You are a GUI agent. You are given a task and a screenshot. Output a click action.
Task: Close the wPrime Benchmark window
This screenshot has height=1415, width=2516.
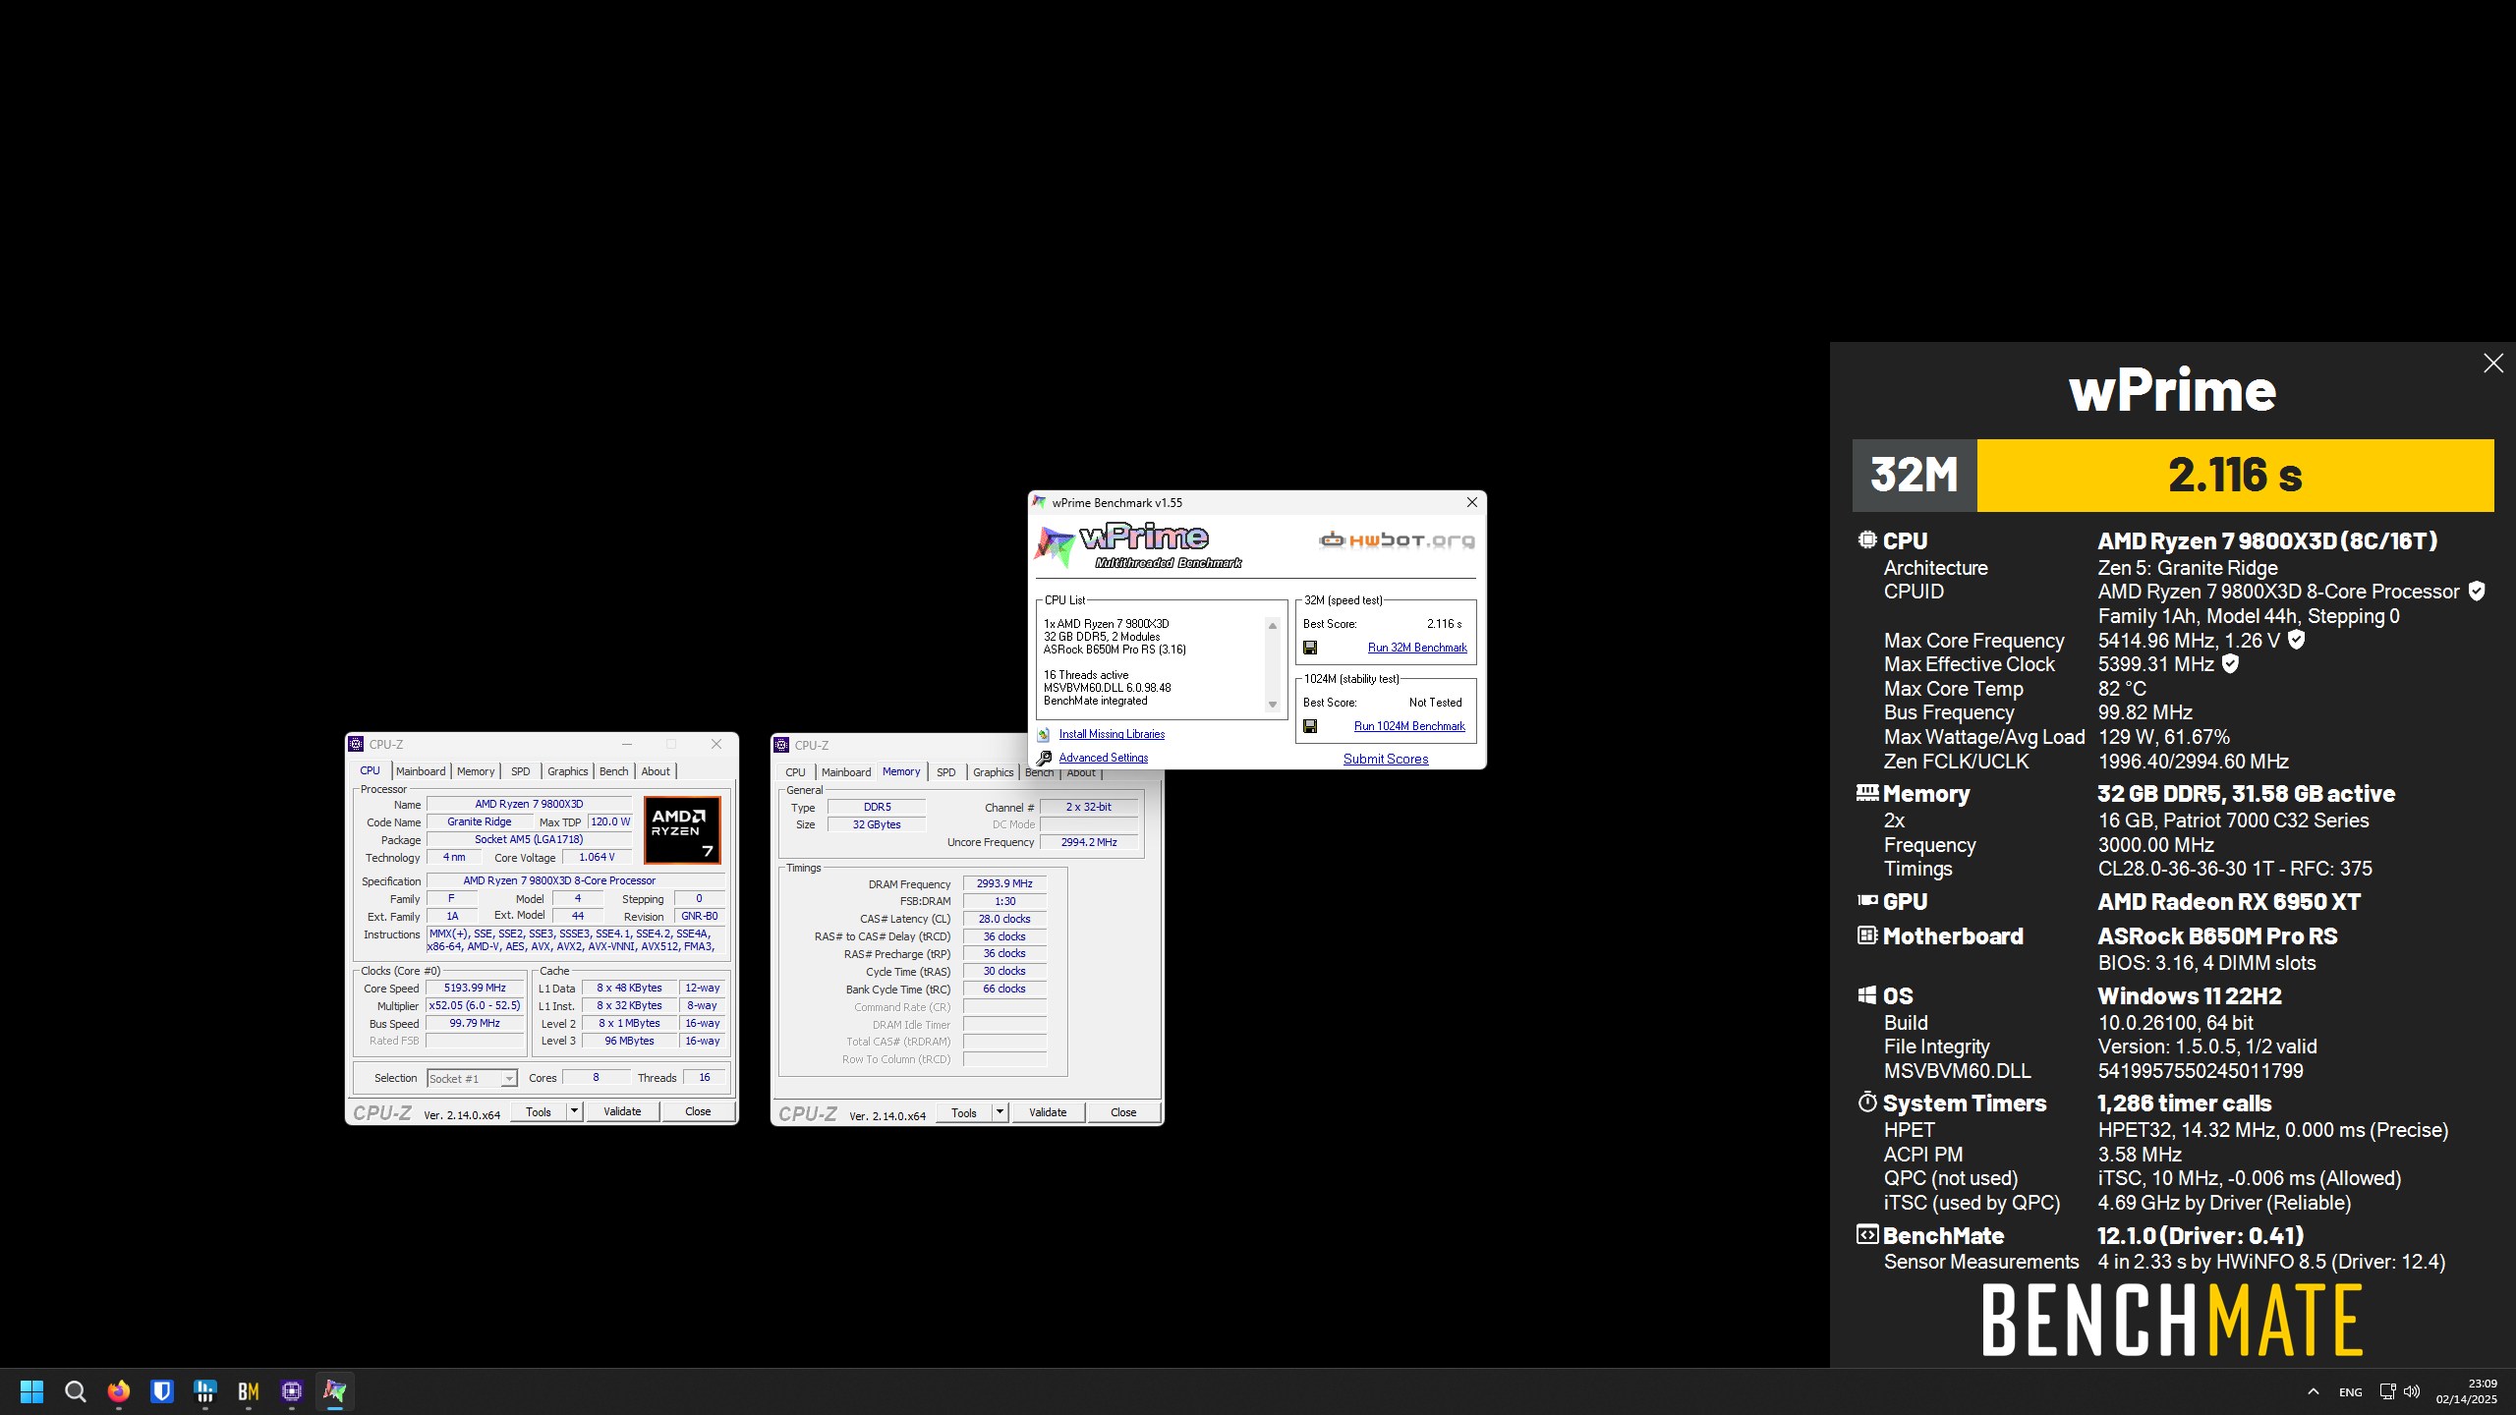[x=1472, y=503]
